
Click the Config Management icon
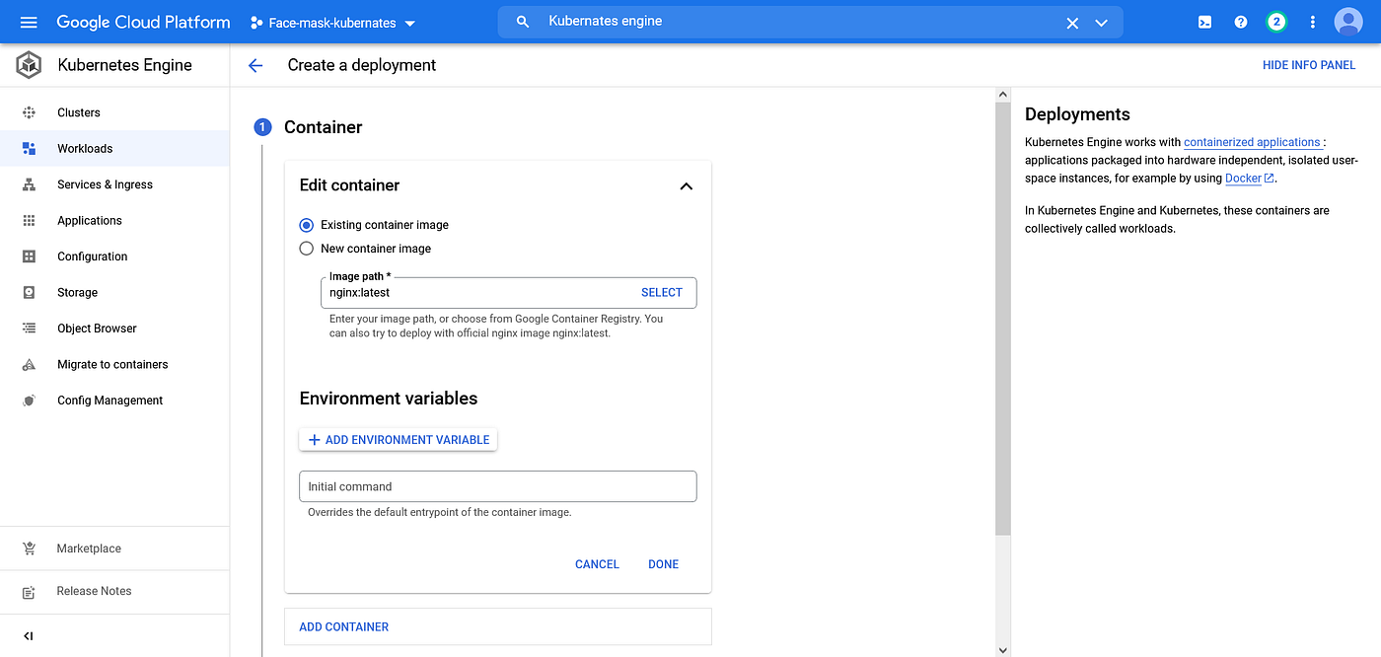(29, 401)
